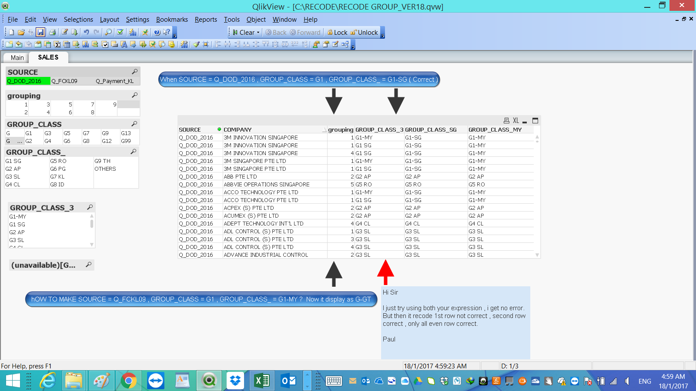
Task: Click the Lock selections button
Action: coord(337,32)
